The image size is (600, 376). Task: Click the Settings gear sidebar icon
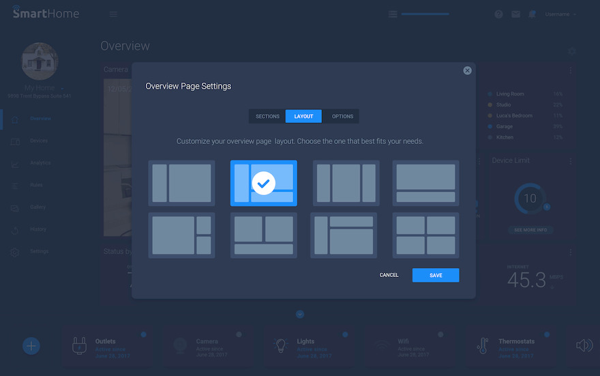click(x=15, y=252)
